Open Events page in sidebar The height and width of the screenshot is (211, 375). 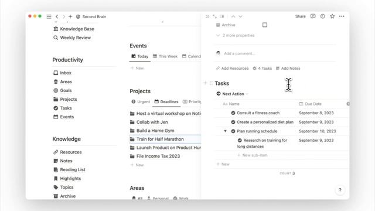(64, 117)
